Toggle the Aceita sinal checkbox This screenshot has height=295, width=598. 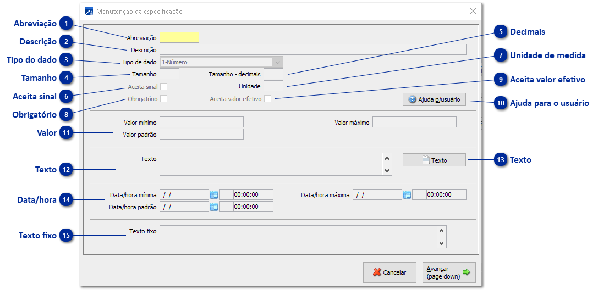(163, 87)
